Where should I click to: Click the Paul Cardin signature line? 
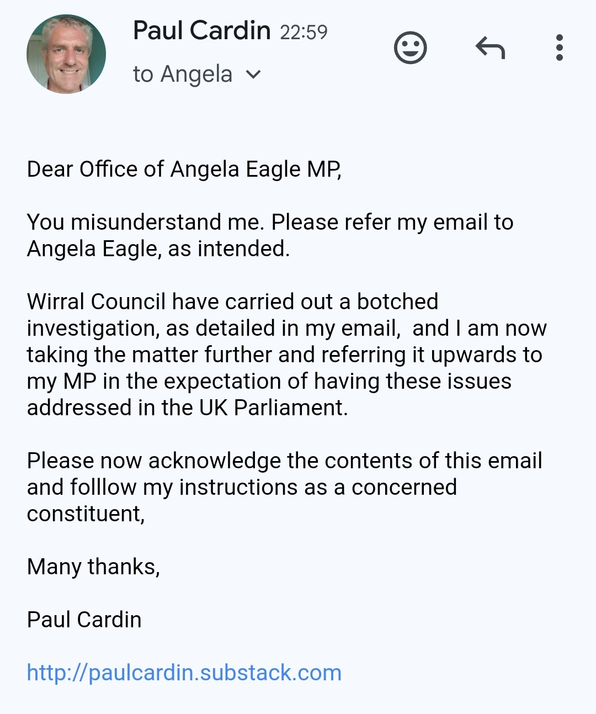84,620
